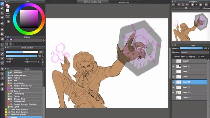Float the Layer panel
Viewport: 210px width, 118px height.
(175, 45)
